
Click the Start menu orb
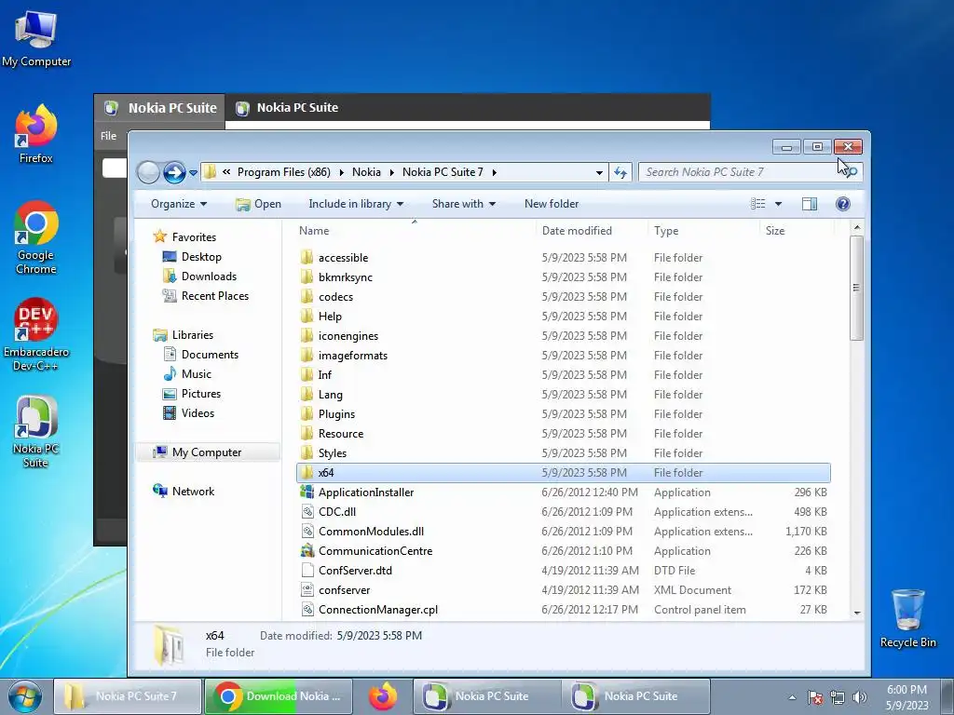25,696
